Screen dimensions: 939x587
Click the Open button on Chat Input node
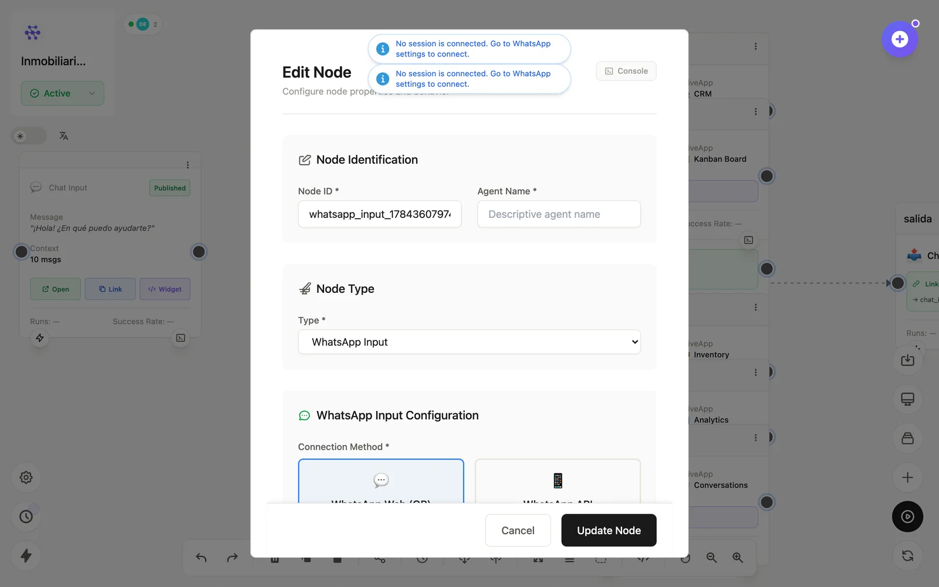pyautogui.click(x=55, y=289)
